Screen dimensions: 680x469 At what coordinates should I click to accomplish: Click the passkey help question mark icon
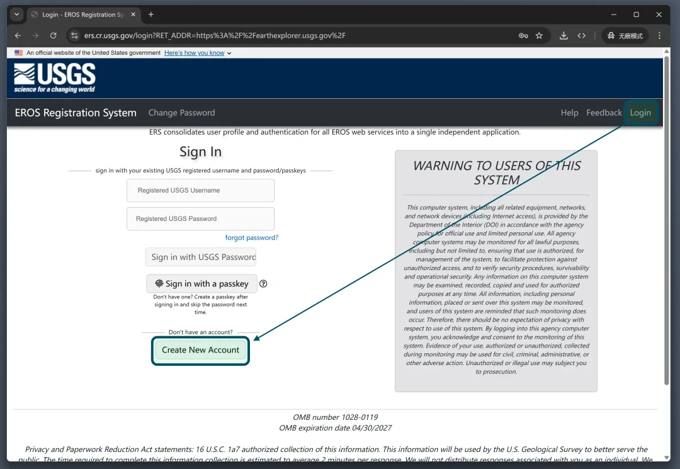[263, 283]
